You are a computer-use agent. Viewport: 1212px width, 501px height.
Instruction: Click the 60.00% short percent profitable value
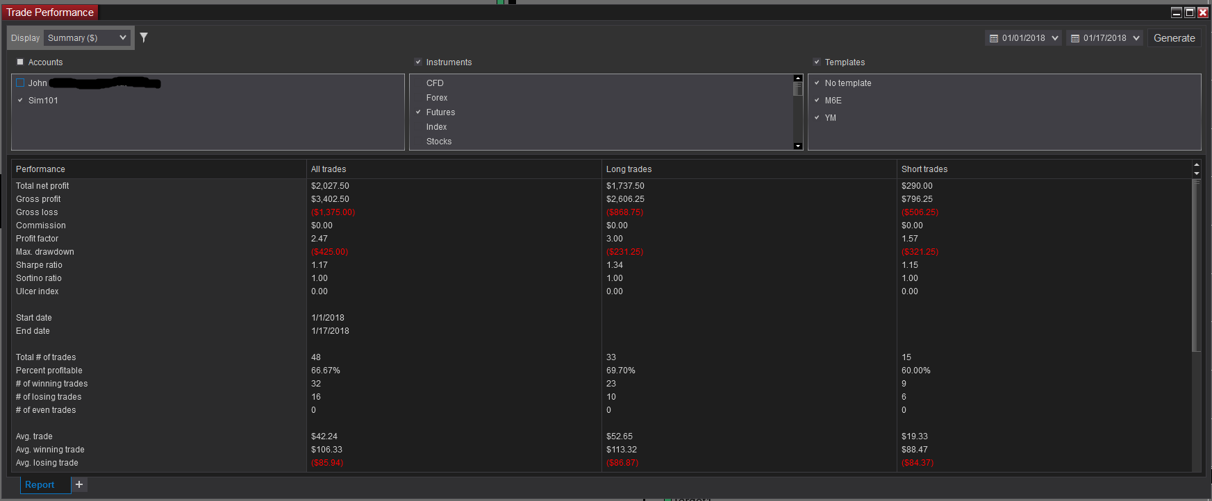pyautogui.click(x=916, y=371)
